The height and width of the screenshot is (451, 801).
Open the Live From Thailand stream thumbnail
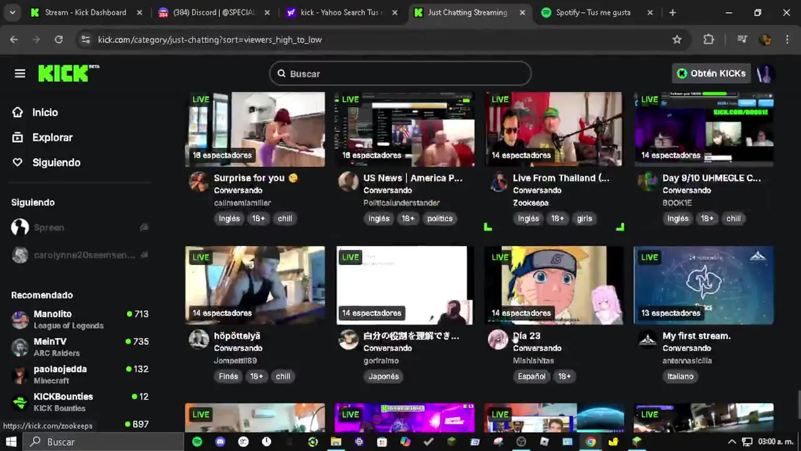click(554, 129)
